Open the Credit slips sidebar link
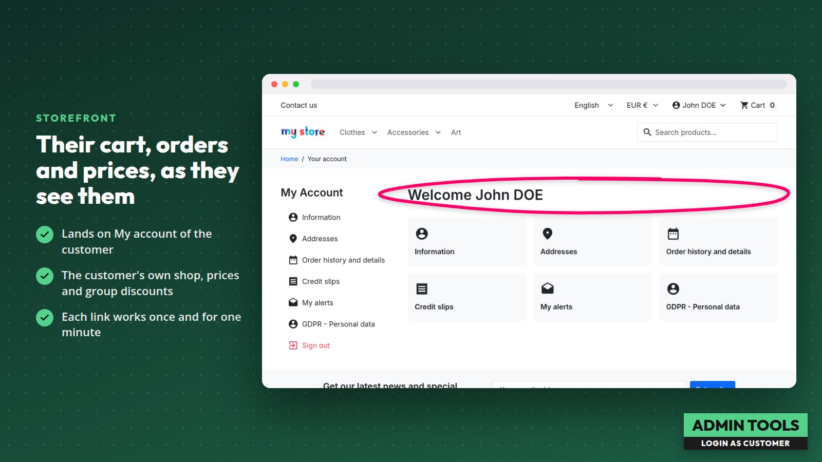Viewport: 822px width, 462px height. coord(321,281)
